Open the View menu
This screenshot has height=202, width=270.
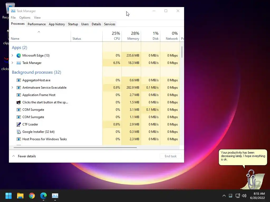(x=37, y=18)
